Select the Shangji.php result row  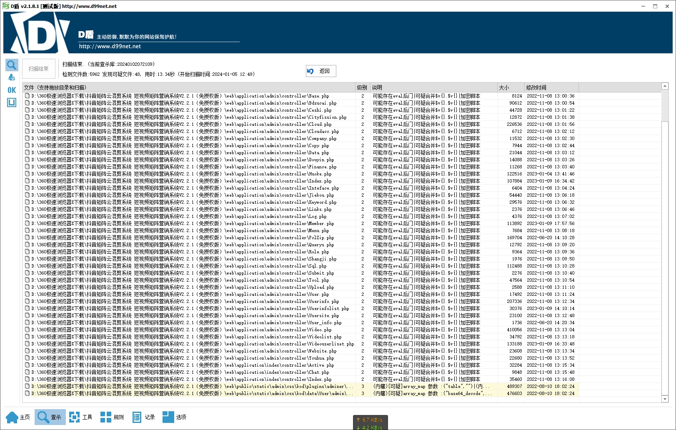point(301,259)
